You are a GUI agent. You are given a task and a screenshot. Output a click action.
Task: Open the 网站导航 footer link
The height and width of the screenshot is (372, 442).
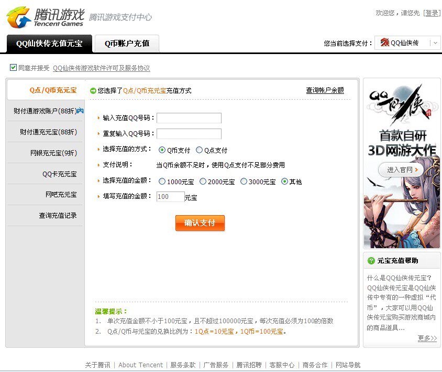[348, 365]
